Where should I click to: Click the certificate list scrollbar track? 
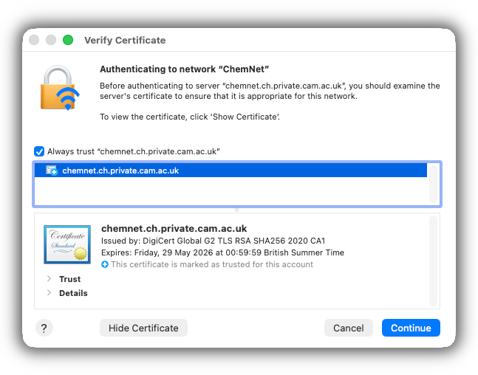click(x=434, y=183)
